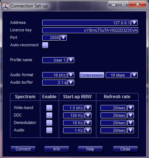The height and width of the screenshot is (158, 149).
Task: Open Demodulator Refresh rate dropdown
Action: pyautogui.click(x=131, y=123)
